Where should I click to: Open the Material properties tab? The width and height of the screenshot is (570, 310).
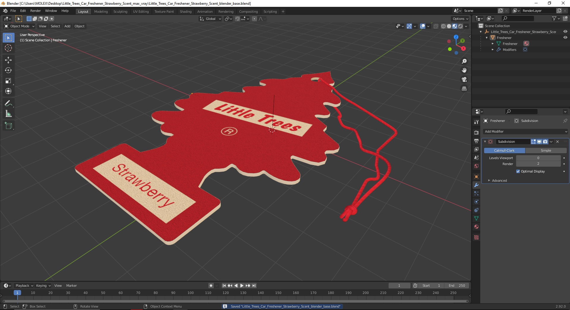tap(476, 227)
